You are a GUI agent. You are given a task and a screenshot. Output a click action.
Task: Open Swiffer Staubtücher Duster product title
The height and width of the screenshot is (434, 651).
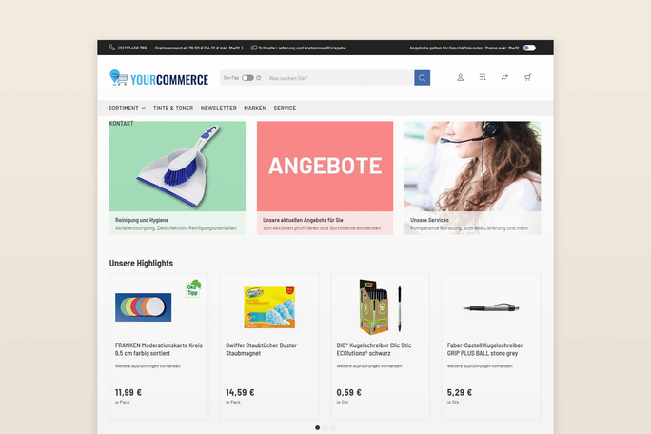tap(261, 349)
